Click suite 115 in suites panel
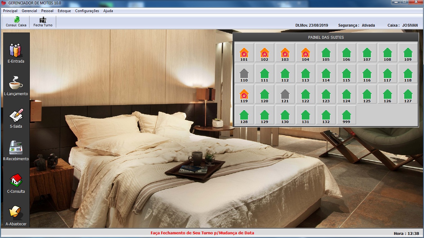The width and height of the screenshot is (424, 238). (346, 73)
